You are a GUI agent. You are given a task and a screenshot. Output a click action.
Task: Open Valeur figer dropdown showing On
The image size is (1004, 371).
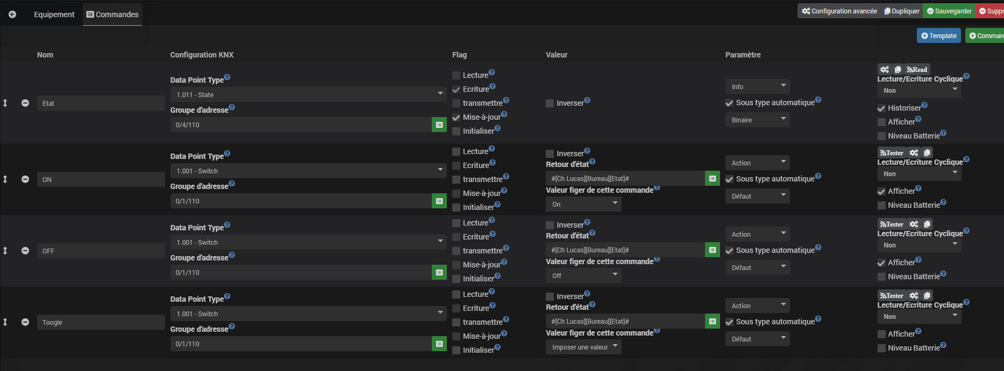tap(583, 204)
